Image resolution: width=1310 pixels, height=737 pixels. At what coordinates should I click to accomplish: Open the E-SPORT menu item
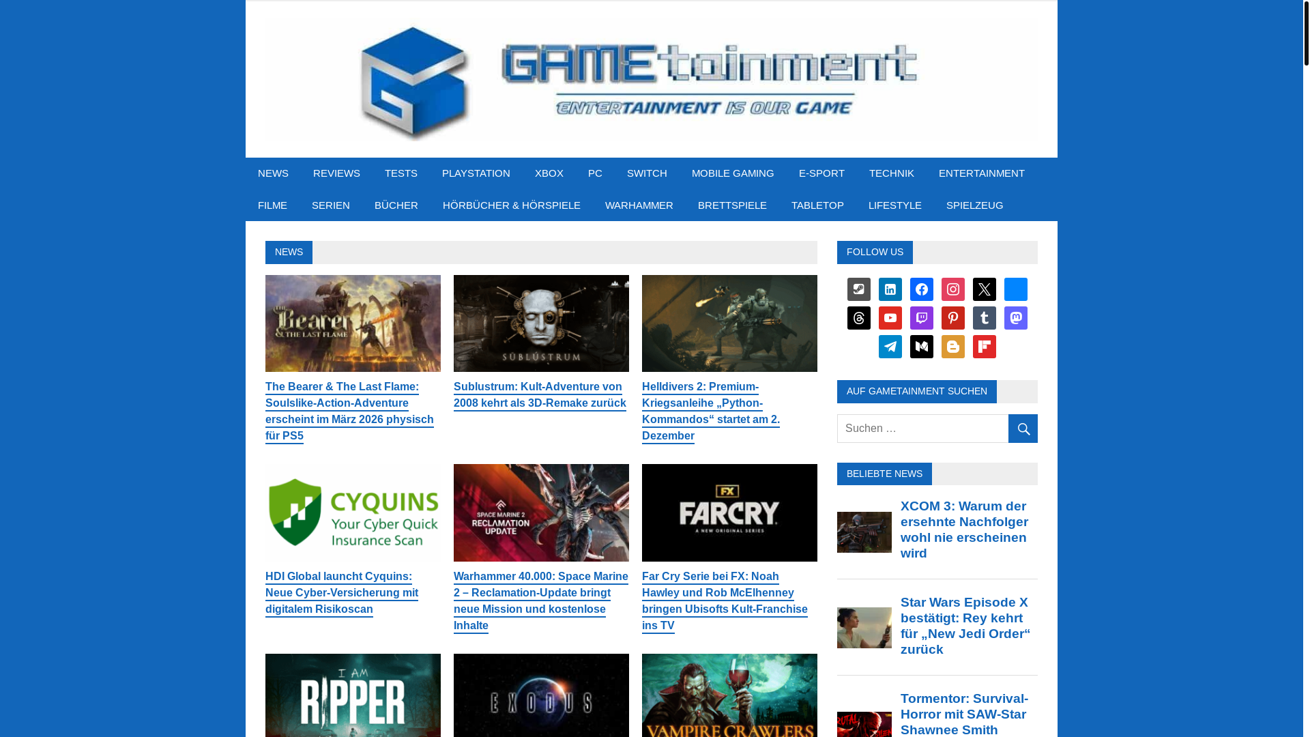point(821,173)
